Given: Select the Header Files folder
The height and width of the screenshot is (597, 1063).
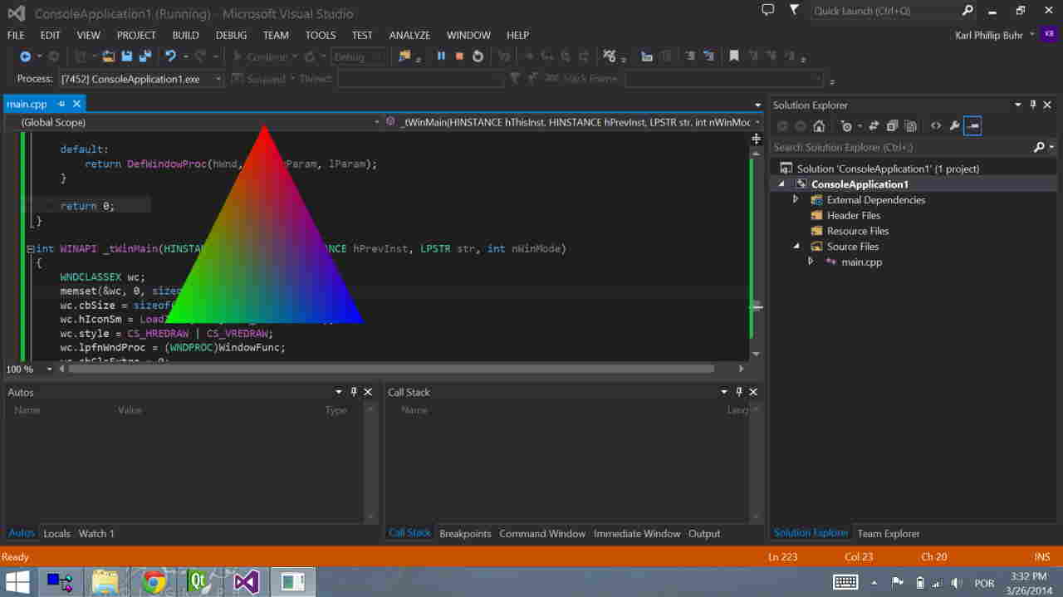Looking at the screenshot, I should click(854, 215).
